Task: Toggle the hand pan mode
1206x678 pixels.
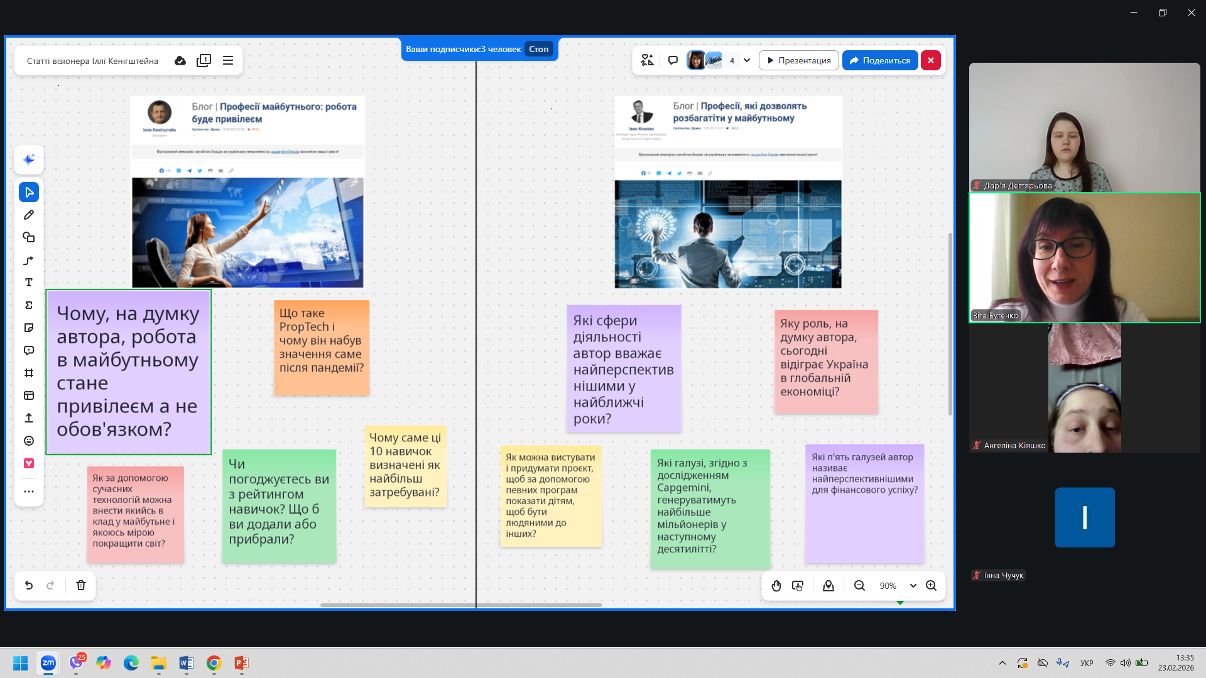Action: click(776, 586)
